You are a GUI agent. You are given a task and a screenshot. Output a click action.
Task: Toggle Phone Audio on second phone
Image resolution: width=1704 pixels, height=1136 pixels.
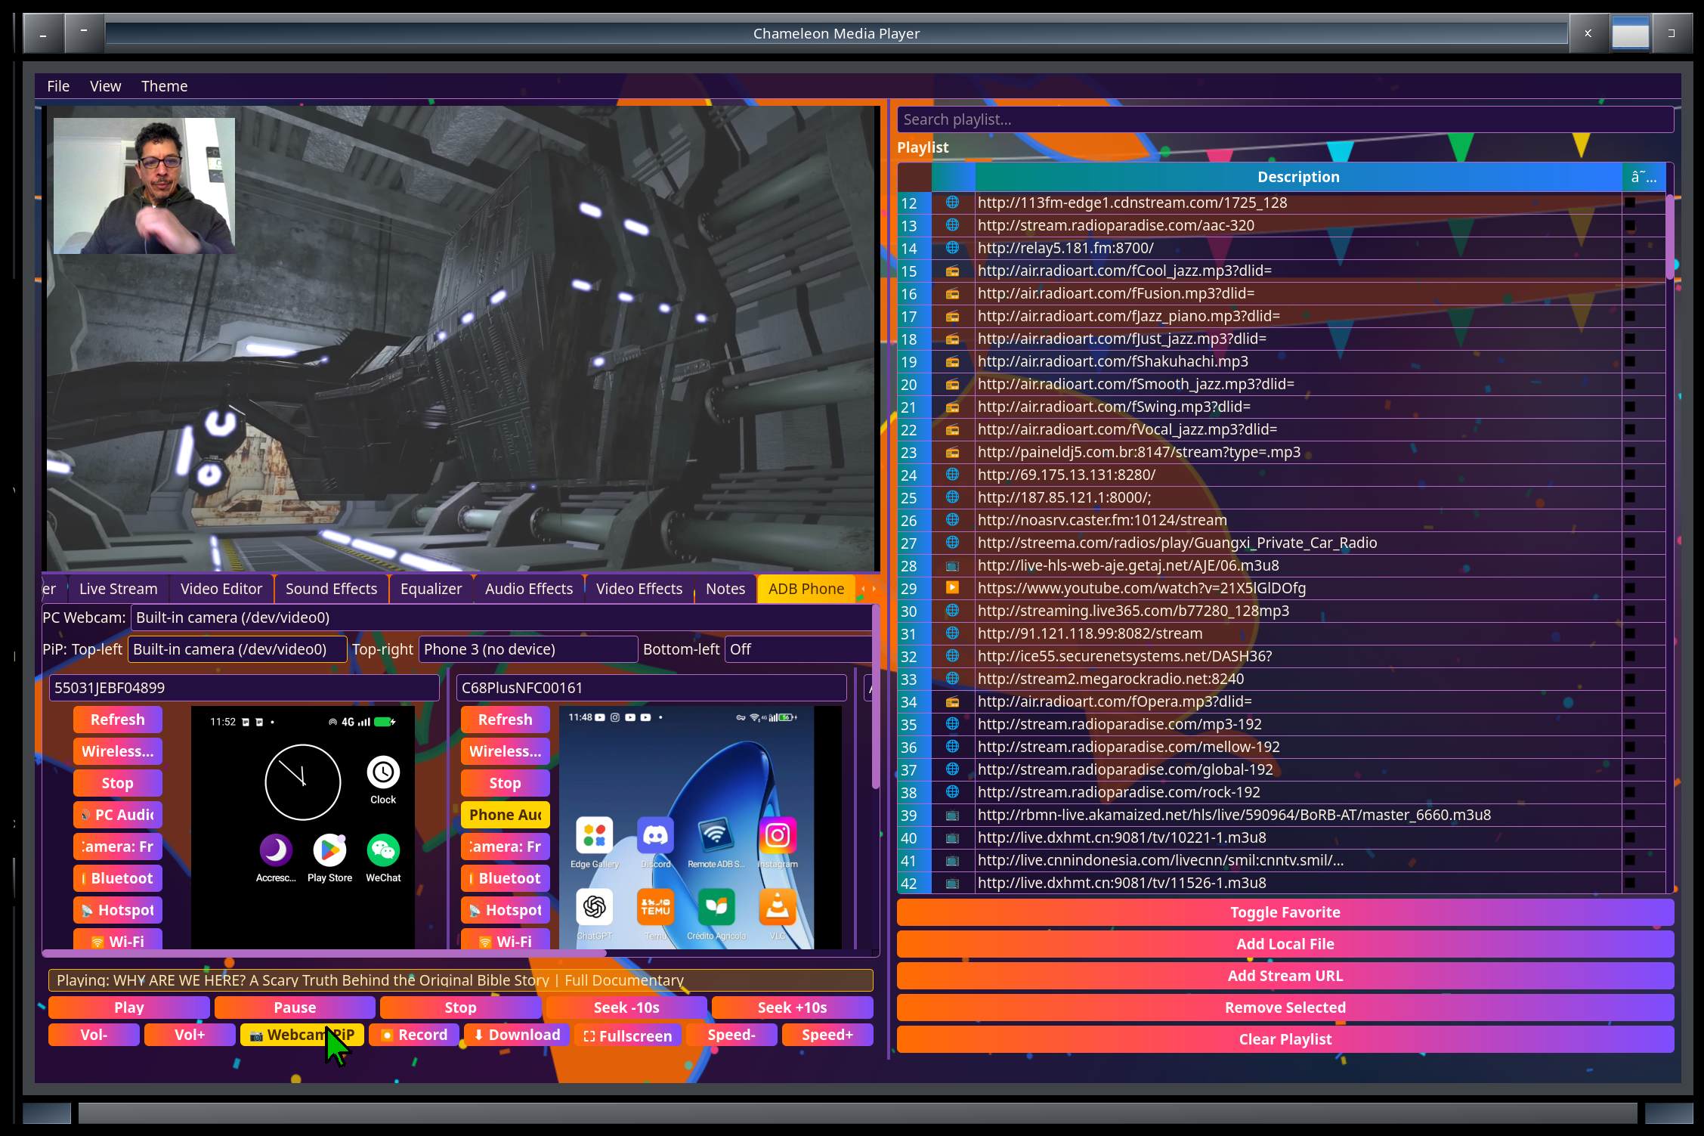(506, 815)
